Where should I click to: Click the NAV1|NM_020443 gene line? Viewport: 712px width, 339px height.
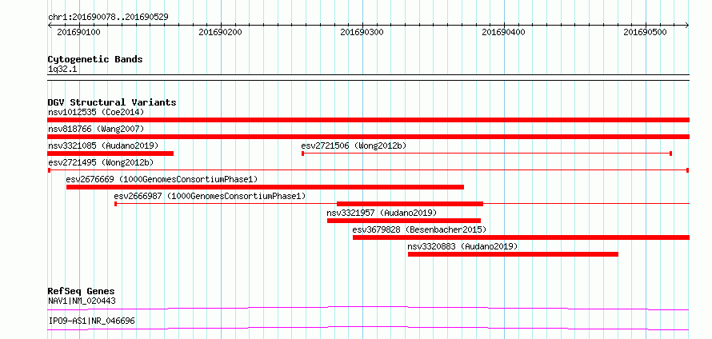[368, 308]
